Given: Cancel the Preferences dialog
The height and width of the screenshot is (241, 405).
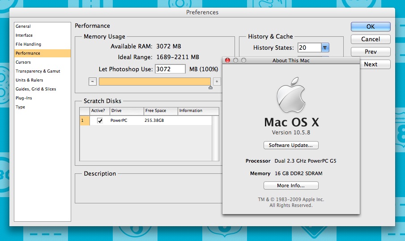Looking at the screenshot, I should (371, 39).
